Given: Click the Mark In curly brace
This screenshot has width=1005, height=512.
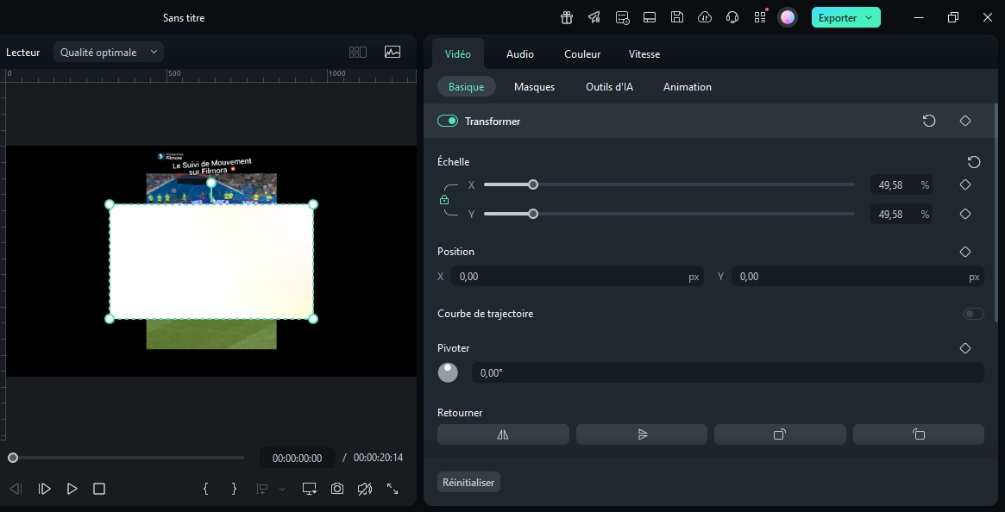Looking at the screenshot, I should pos(205,488).
